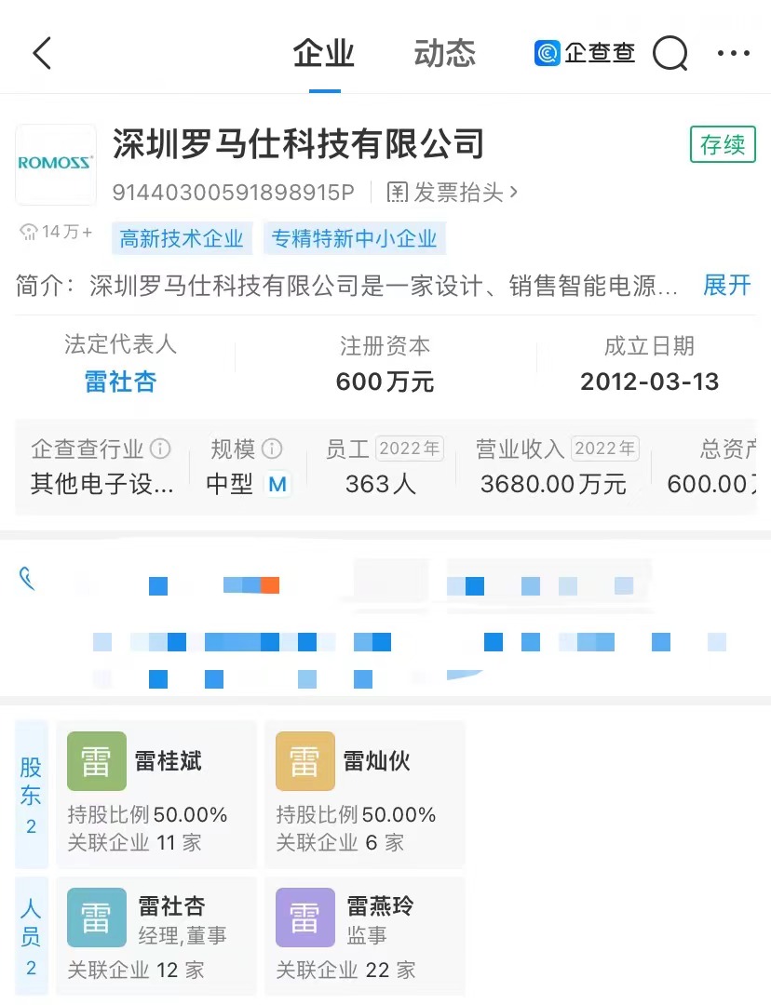The width and height of the screenshot is (771, 1005).
Task: Tap the phone contact icon
Action: 28,579
